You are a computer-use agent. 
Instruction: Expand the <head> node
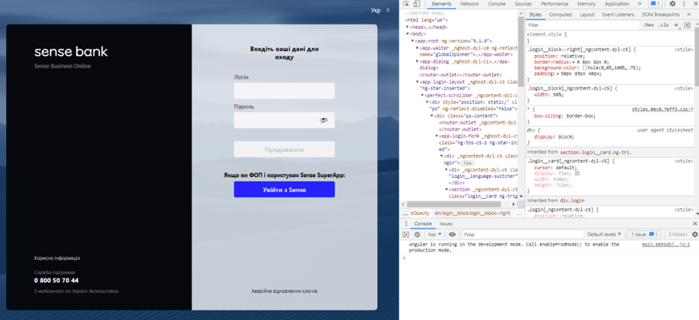408,27
